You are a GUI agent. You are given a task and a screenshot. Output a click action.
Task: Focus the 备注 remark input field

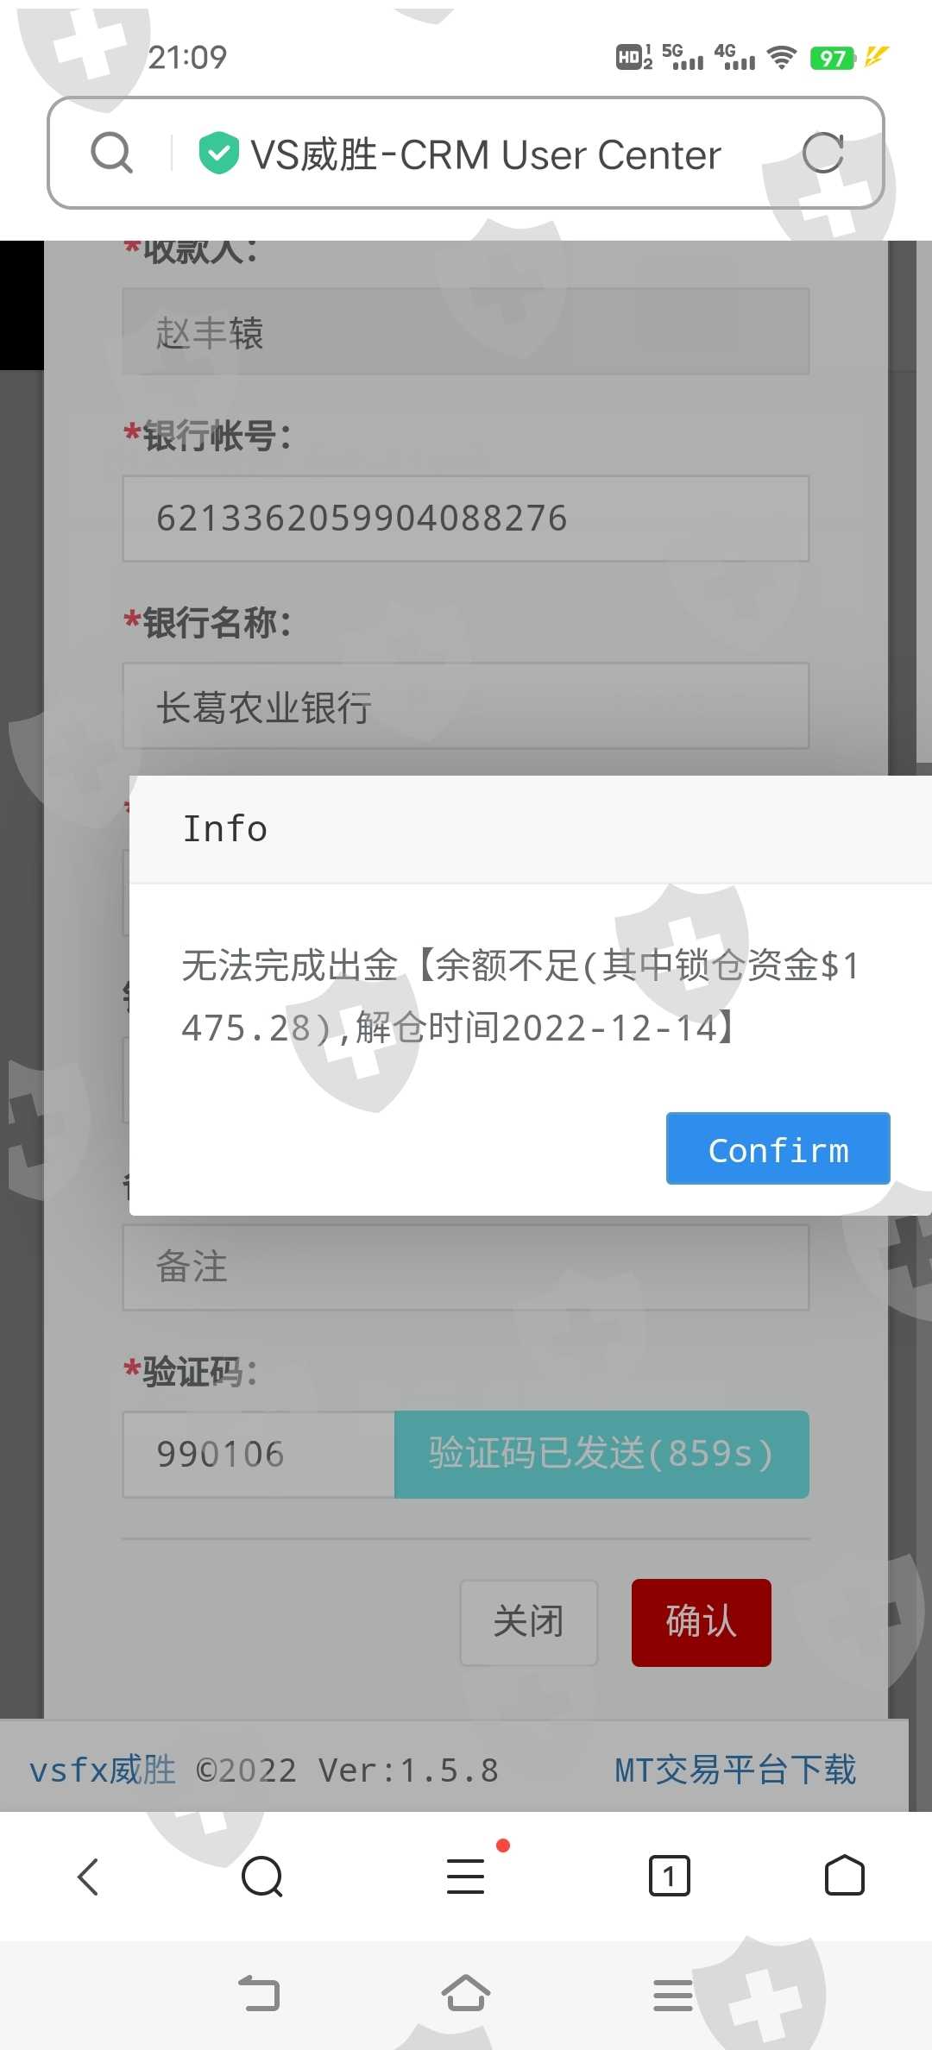point(466,1267)
